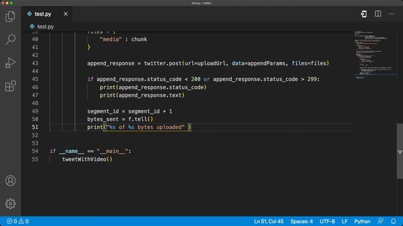Viewport: 403px width, 226px height.
Task: Click the tweetWithVideo() call on line 55
Action: click(x=87, y=159)
